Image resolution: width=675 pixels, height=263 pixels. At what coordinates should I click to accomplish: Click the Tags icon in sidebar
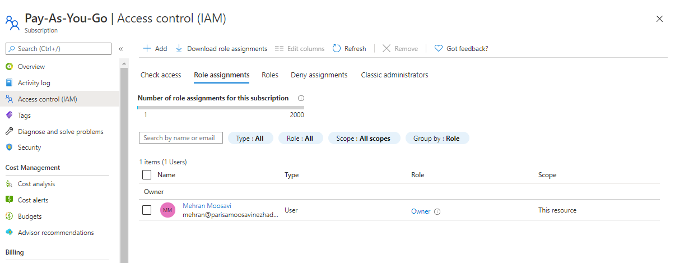9,116
